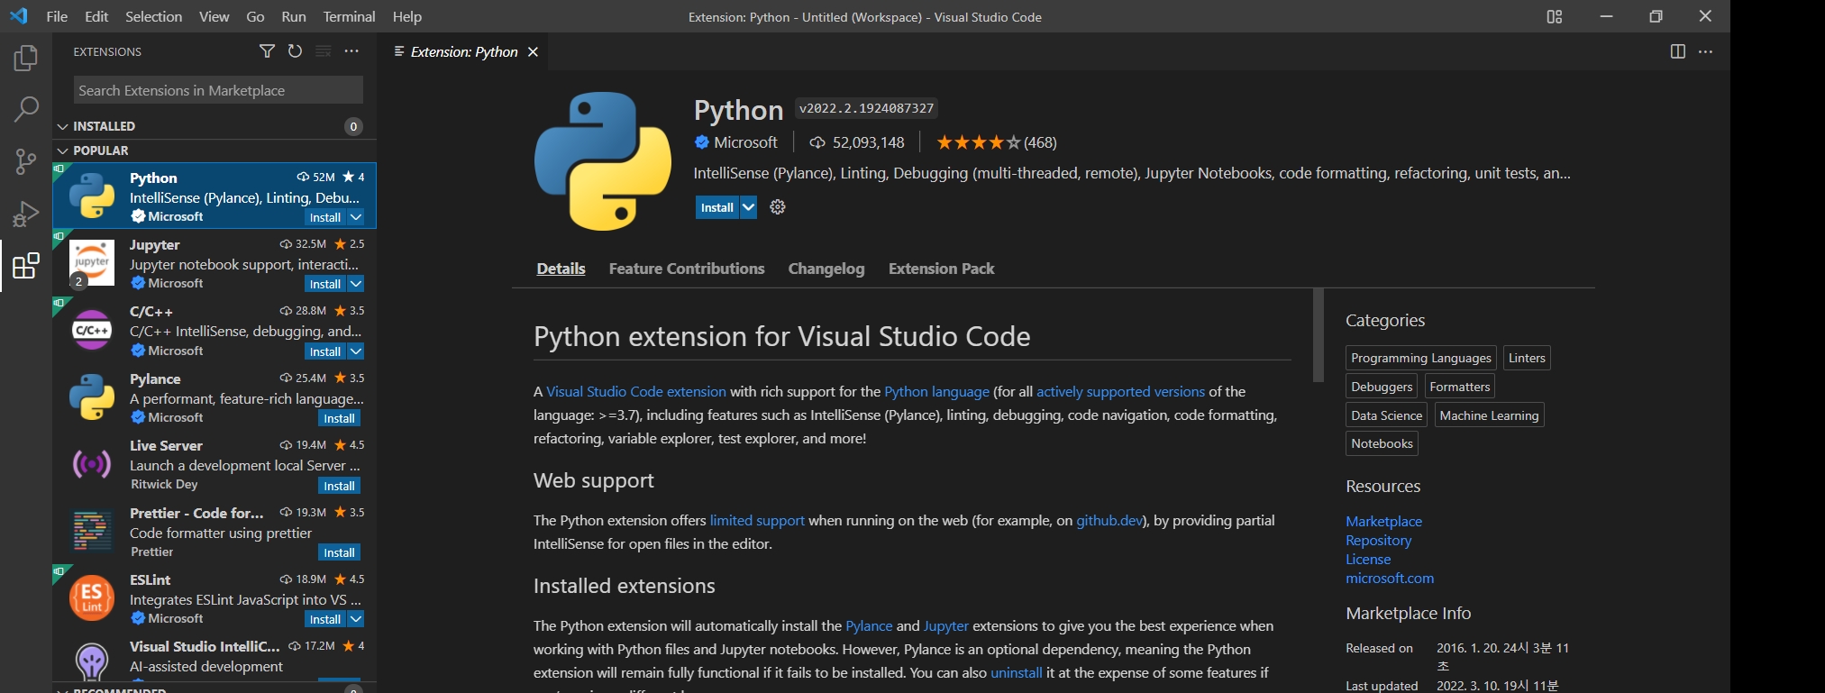Open the extensions panel more actions menu
Screen dimensions: 1825x693
(x=351, y=51)
